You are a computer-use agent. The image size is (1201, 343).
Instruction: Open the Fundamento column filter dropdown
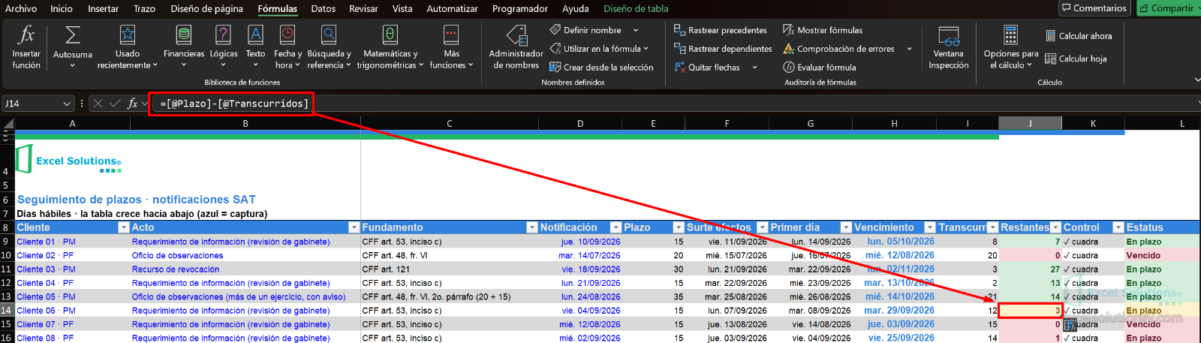[x=532, y=227]
